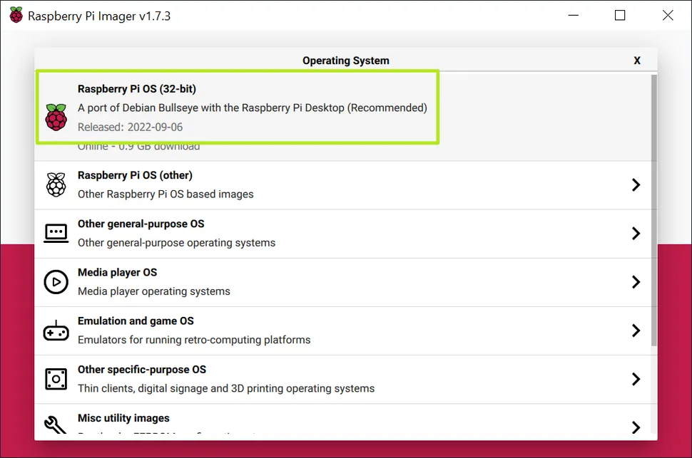The width and height of the screenshot is (692, 458).
Task: Click the computer monitor icon for general-purpose OS
Action: coord(56,233)
